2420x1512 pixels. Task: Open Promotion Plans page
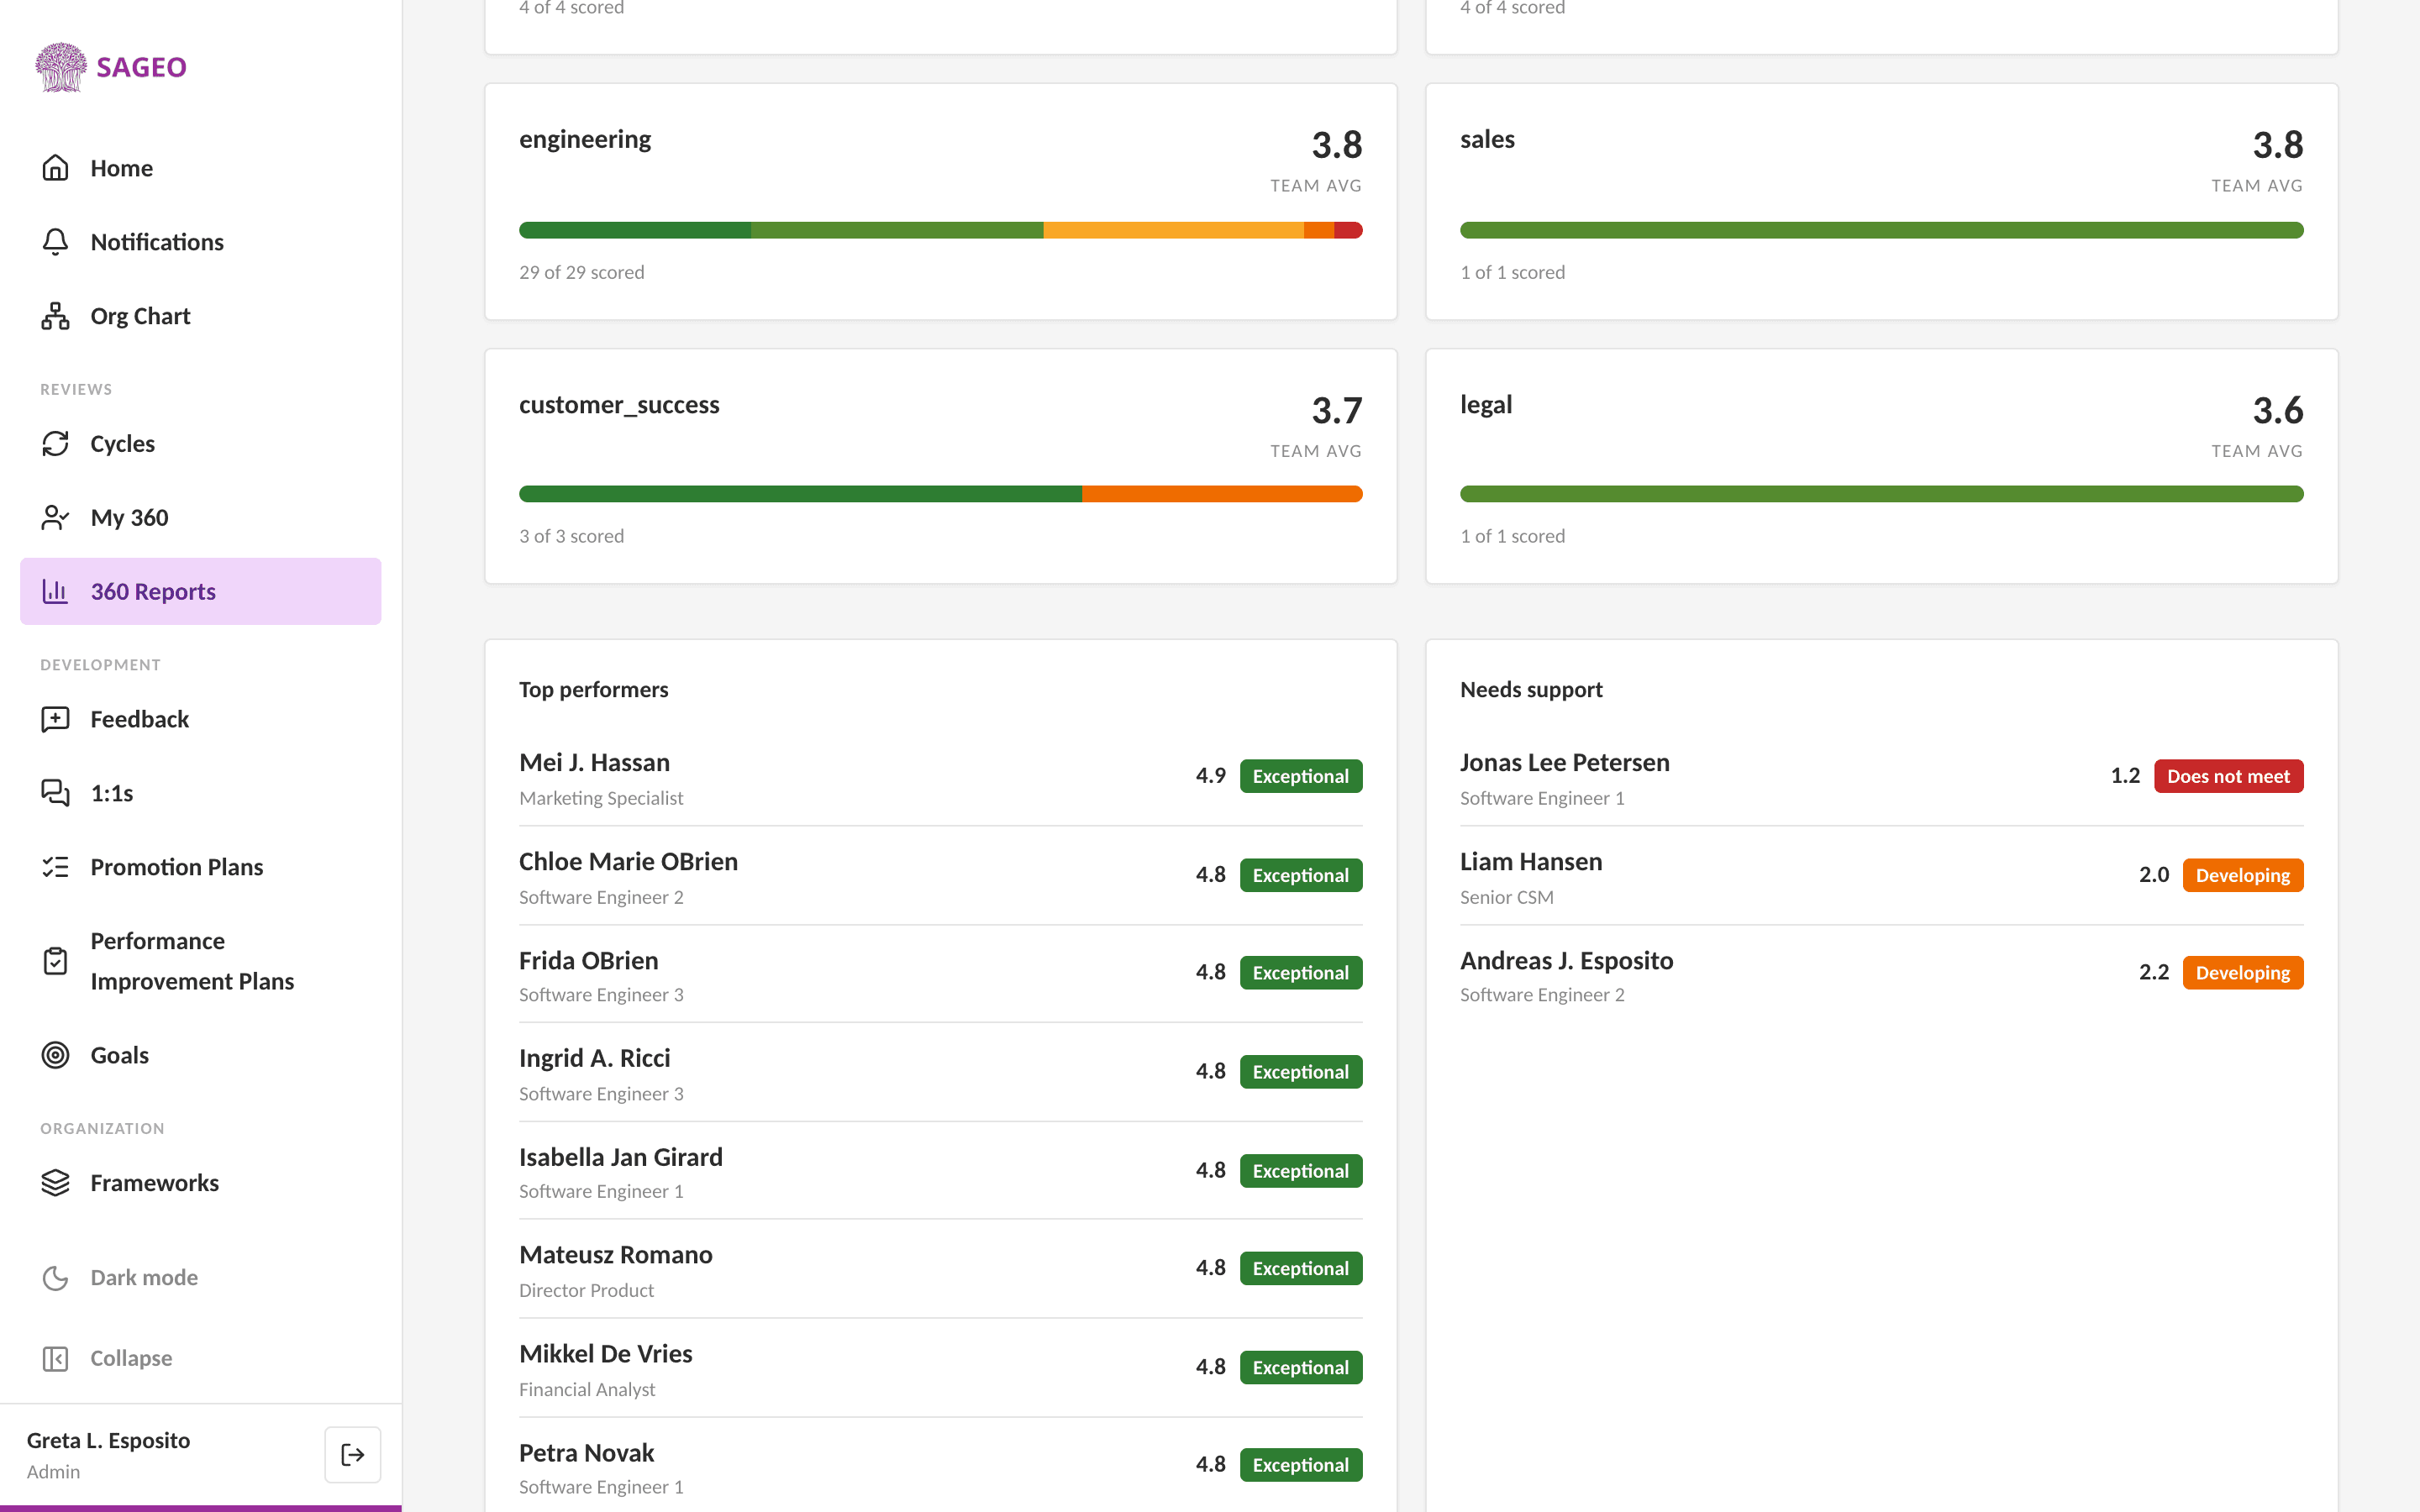tap(201, 867)
